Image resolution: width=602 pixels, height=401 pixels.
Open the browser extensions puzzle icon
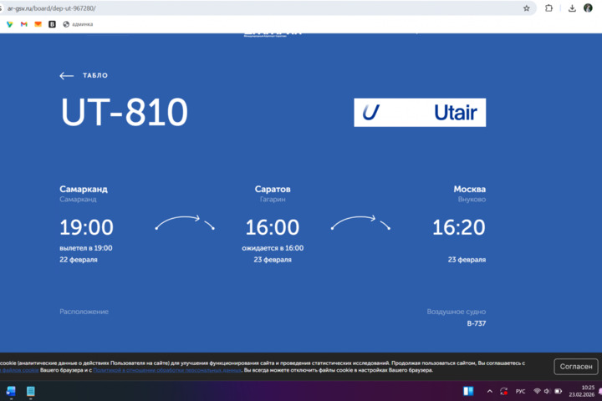pyautogui.click(x=548, y=8)
